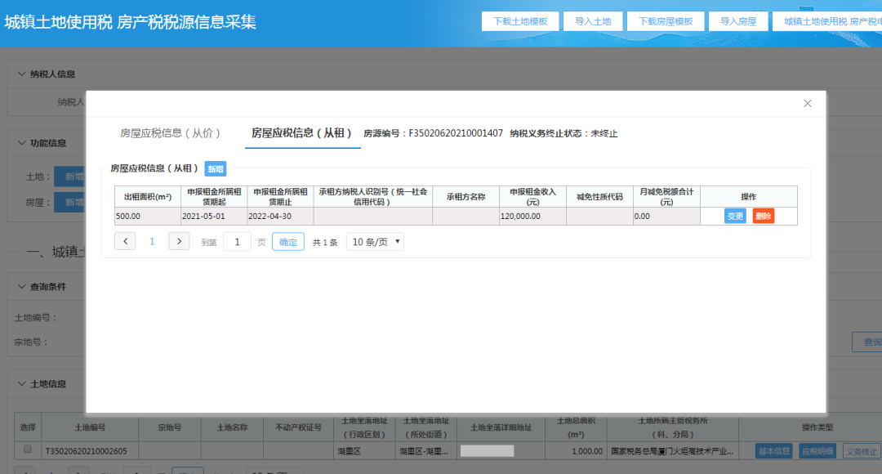The height and width of the screenshot is (474, 882).
Task: Open the 10 条/页 page size dropdown
Action: tap(374, 241)
